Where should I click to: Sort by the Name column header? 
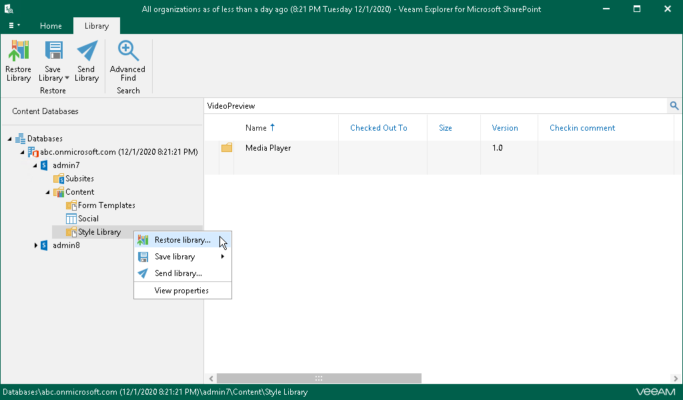click(255, 128)
